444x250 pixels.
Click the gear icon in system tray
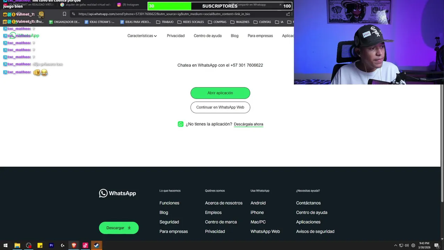tap(413, 245)
